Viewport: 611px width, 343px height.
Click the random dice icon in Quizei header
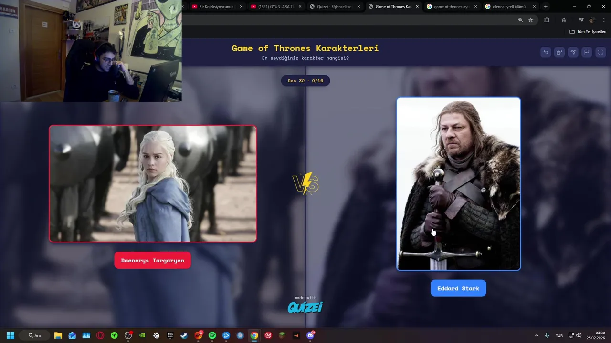click(x=559, y=52)
